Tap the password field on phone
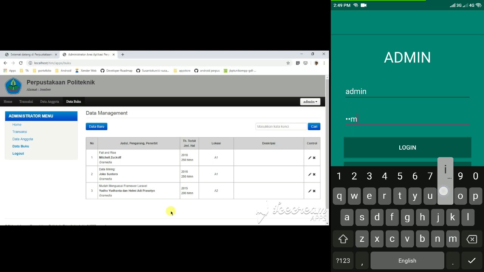Image resolution: width=484 pixels, height=272 pixels. pos(407,119)
